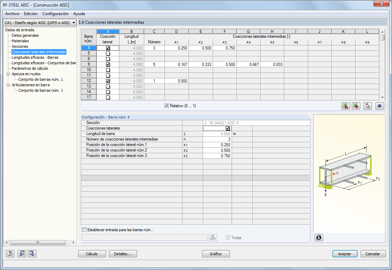Open the Archivo menu

pyautogui.click(x=12, y=14)
